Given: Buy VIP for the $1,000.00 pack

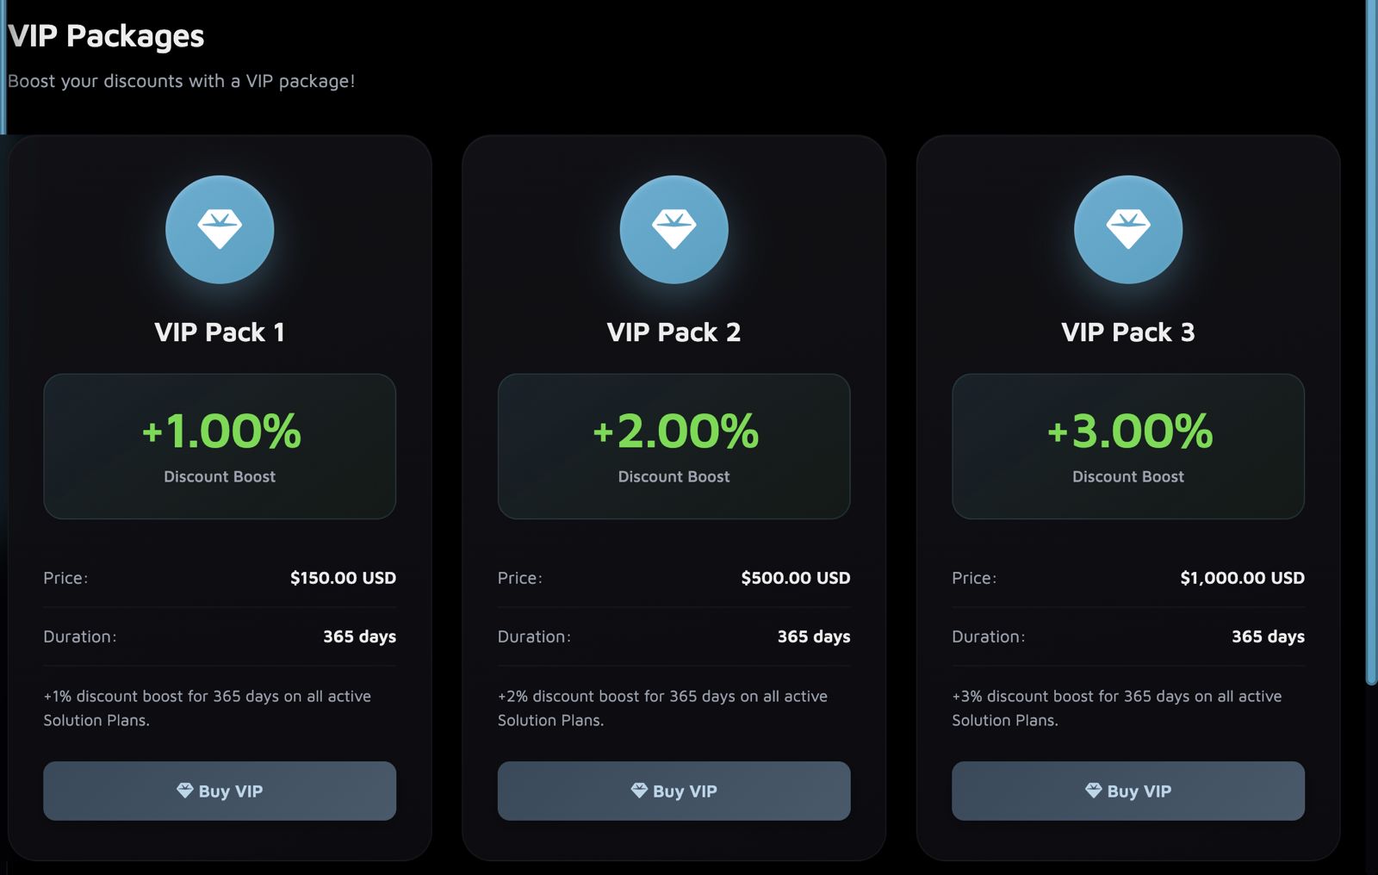Looking at the screenshot, I should click(x=1127, y=791).
